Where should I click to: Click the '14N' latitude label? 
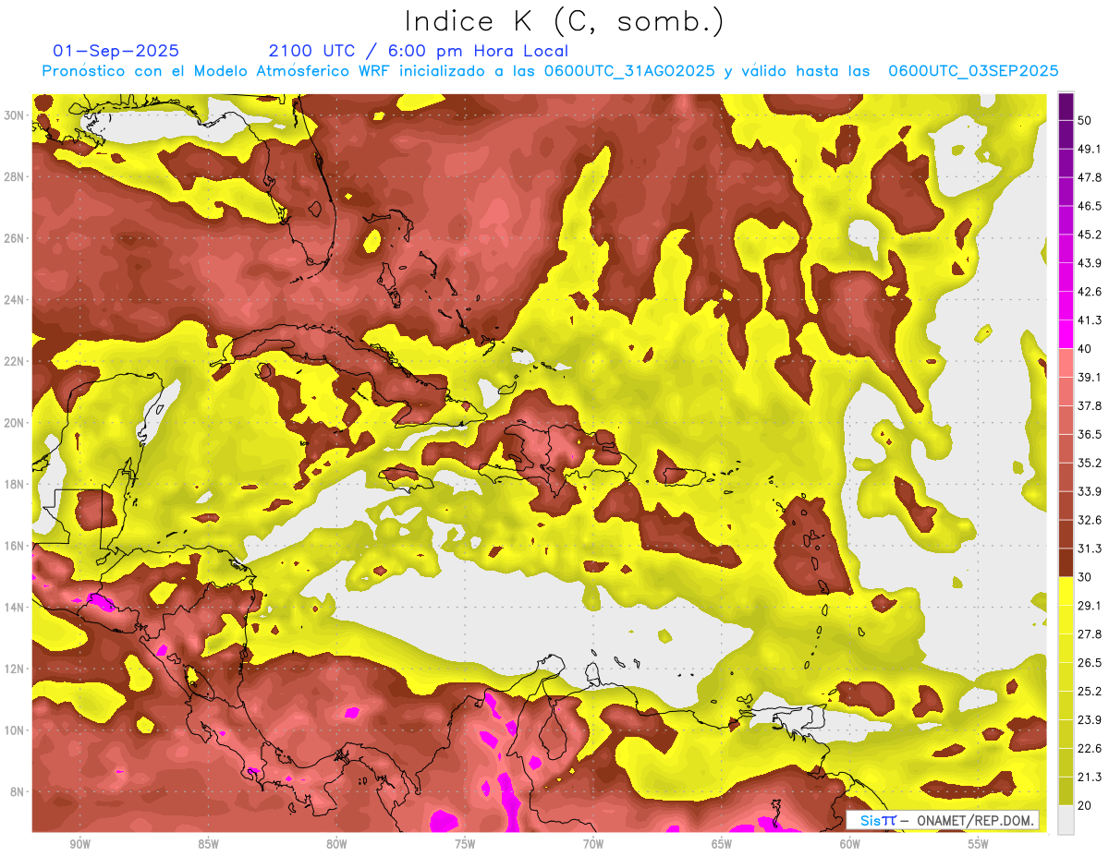point(14,607)
